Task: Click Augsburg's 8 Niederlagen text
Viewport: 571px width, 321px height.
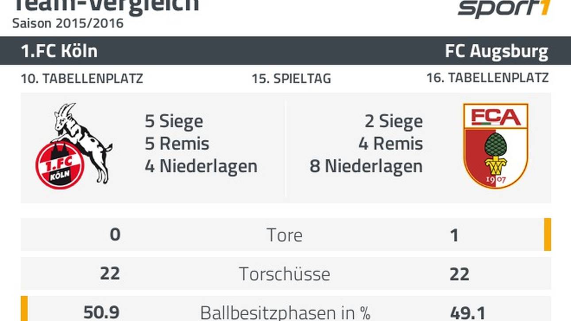Action: [x=366, y=166]
